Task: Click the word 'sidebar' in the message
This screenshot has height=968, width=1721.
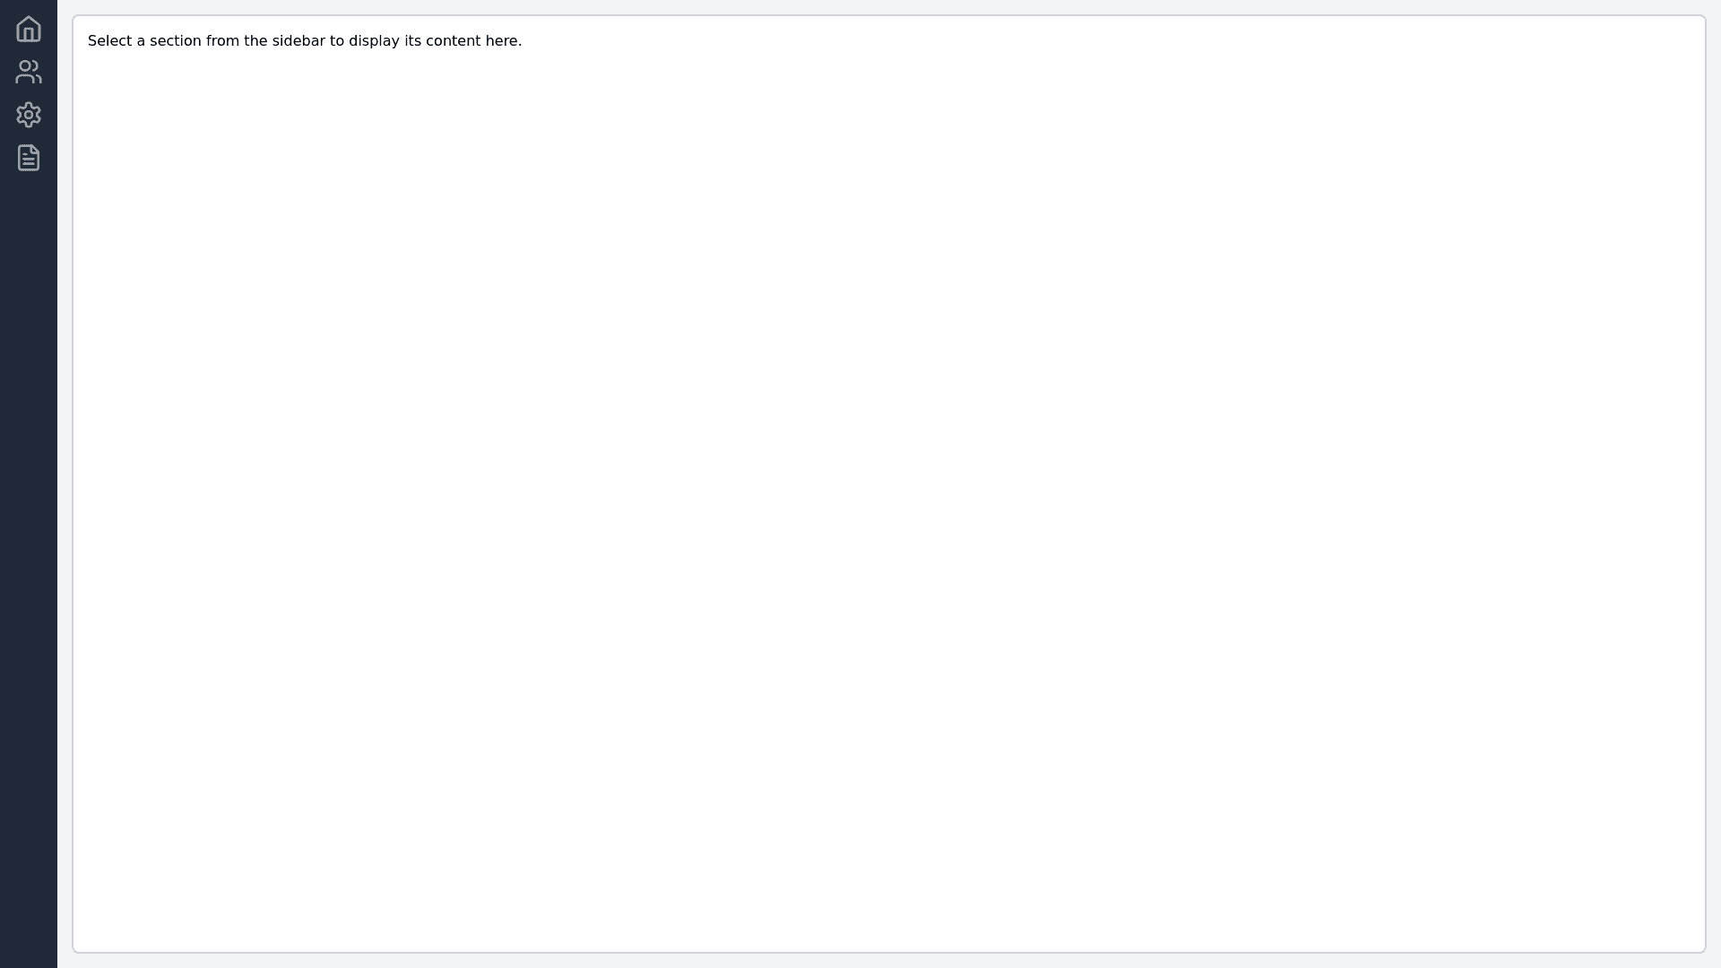Action: [298, 41]
